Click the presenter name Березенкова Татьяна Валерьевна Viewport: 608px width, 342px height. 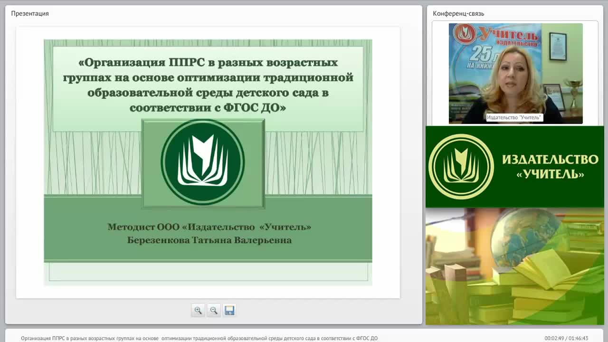pyautogui.click(x=209, y=240)
